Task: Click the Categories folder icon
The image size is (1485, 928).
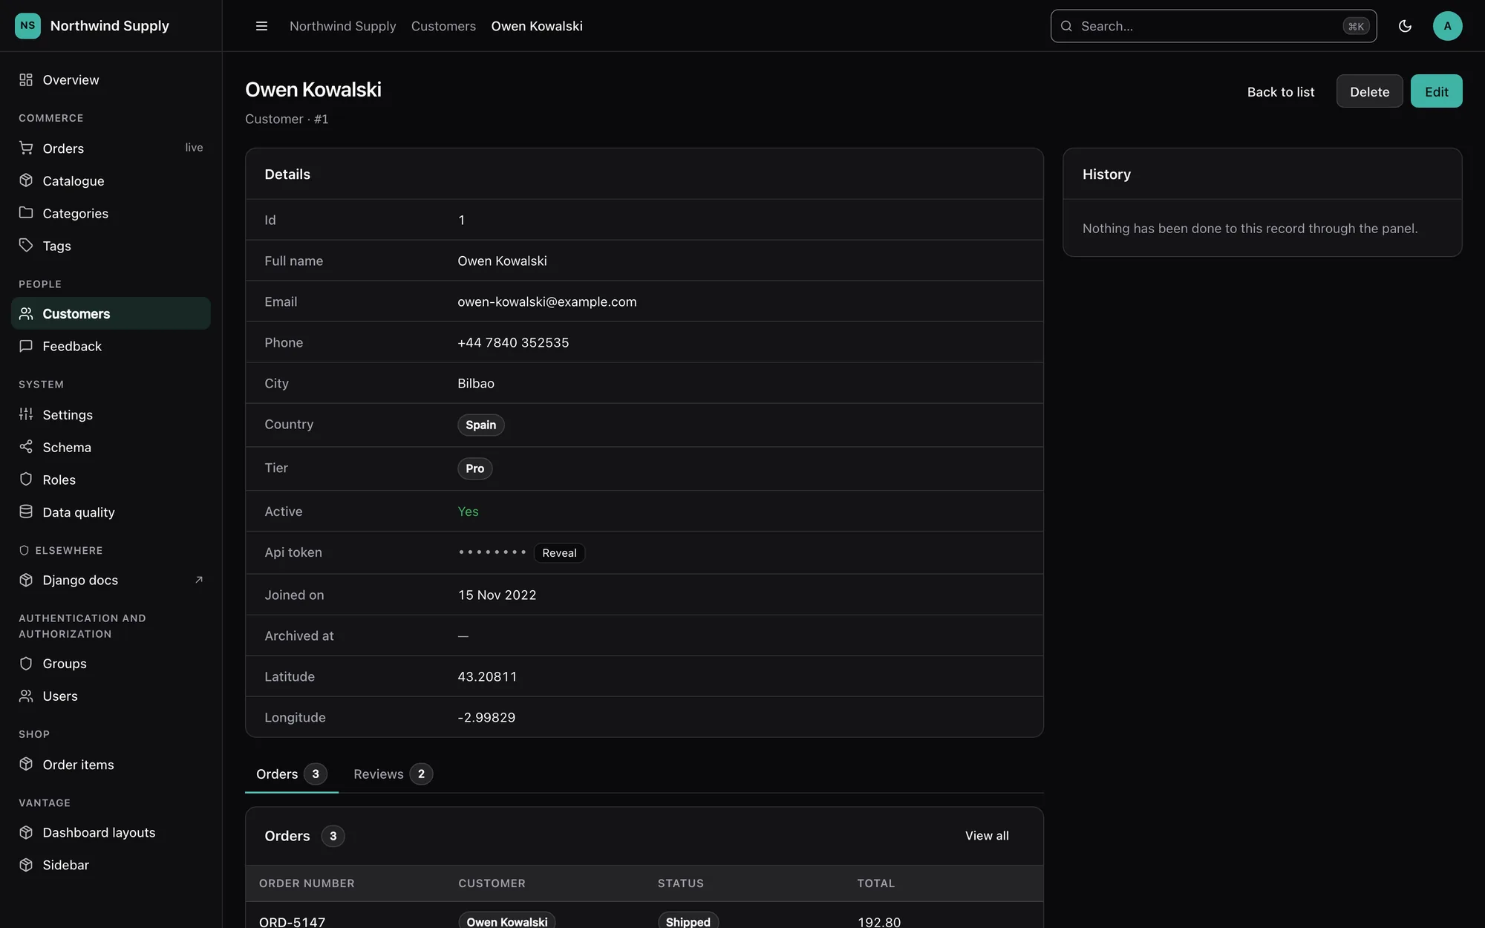Action: coord(26,213)
